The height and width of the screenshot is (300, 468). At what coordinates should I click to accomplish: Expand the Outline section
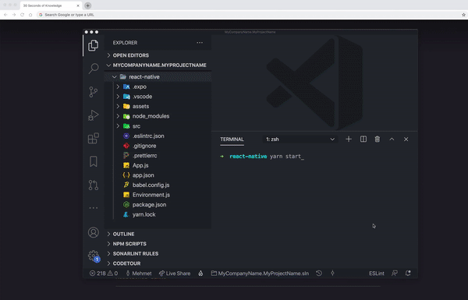(158, 234)
